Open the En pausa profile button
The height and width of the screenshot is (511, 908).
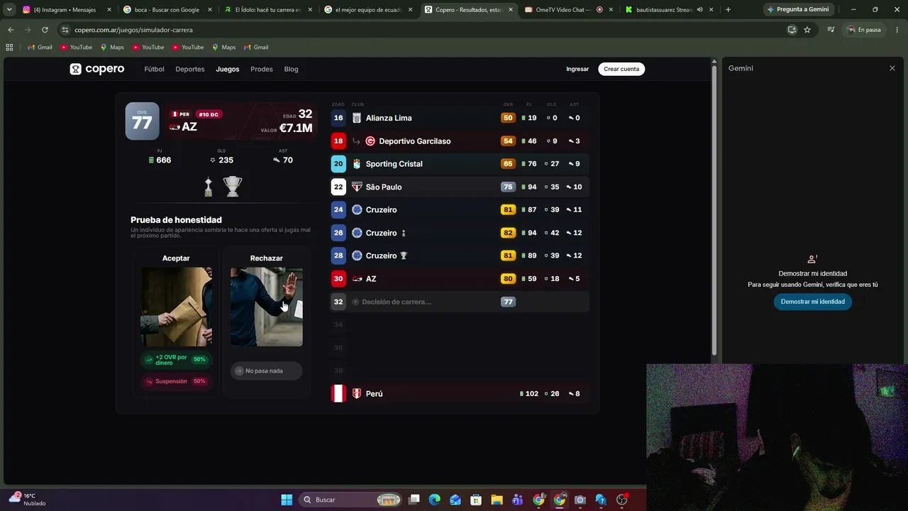point(863,30)
